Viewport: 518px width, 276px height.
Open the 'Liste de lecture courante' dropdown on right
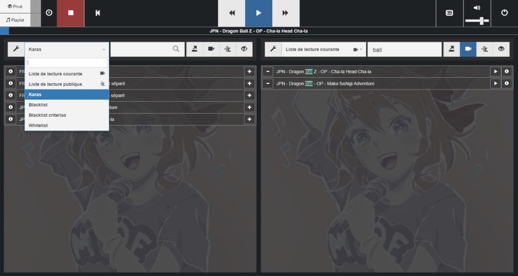(x=324, y=49)
